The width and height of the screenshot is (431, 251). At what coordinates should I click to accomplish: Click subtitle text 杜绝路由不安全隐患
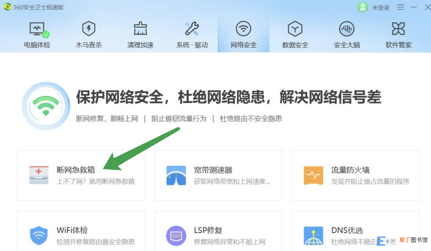(251, 119)
